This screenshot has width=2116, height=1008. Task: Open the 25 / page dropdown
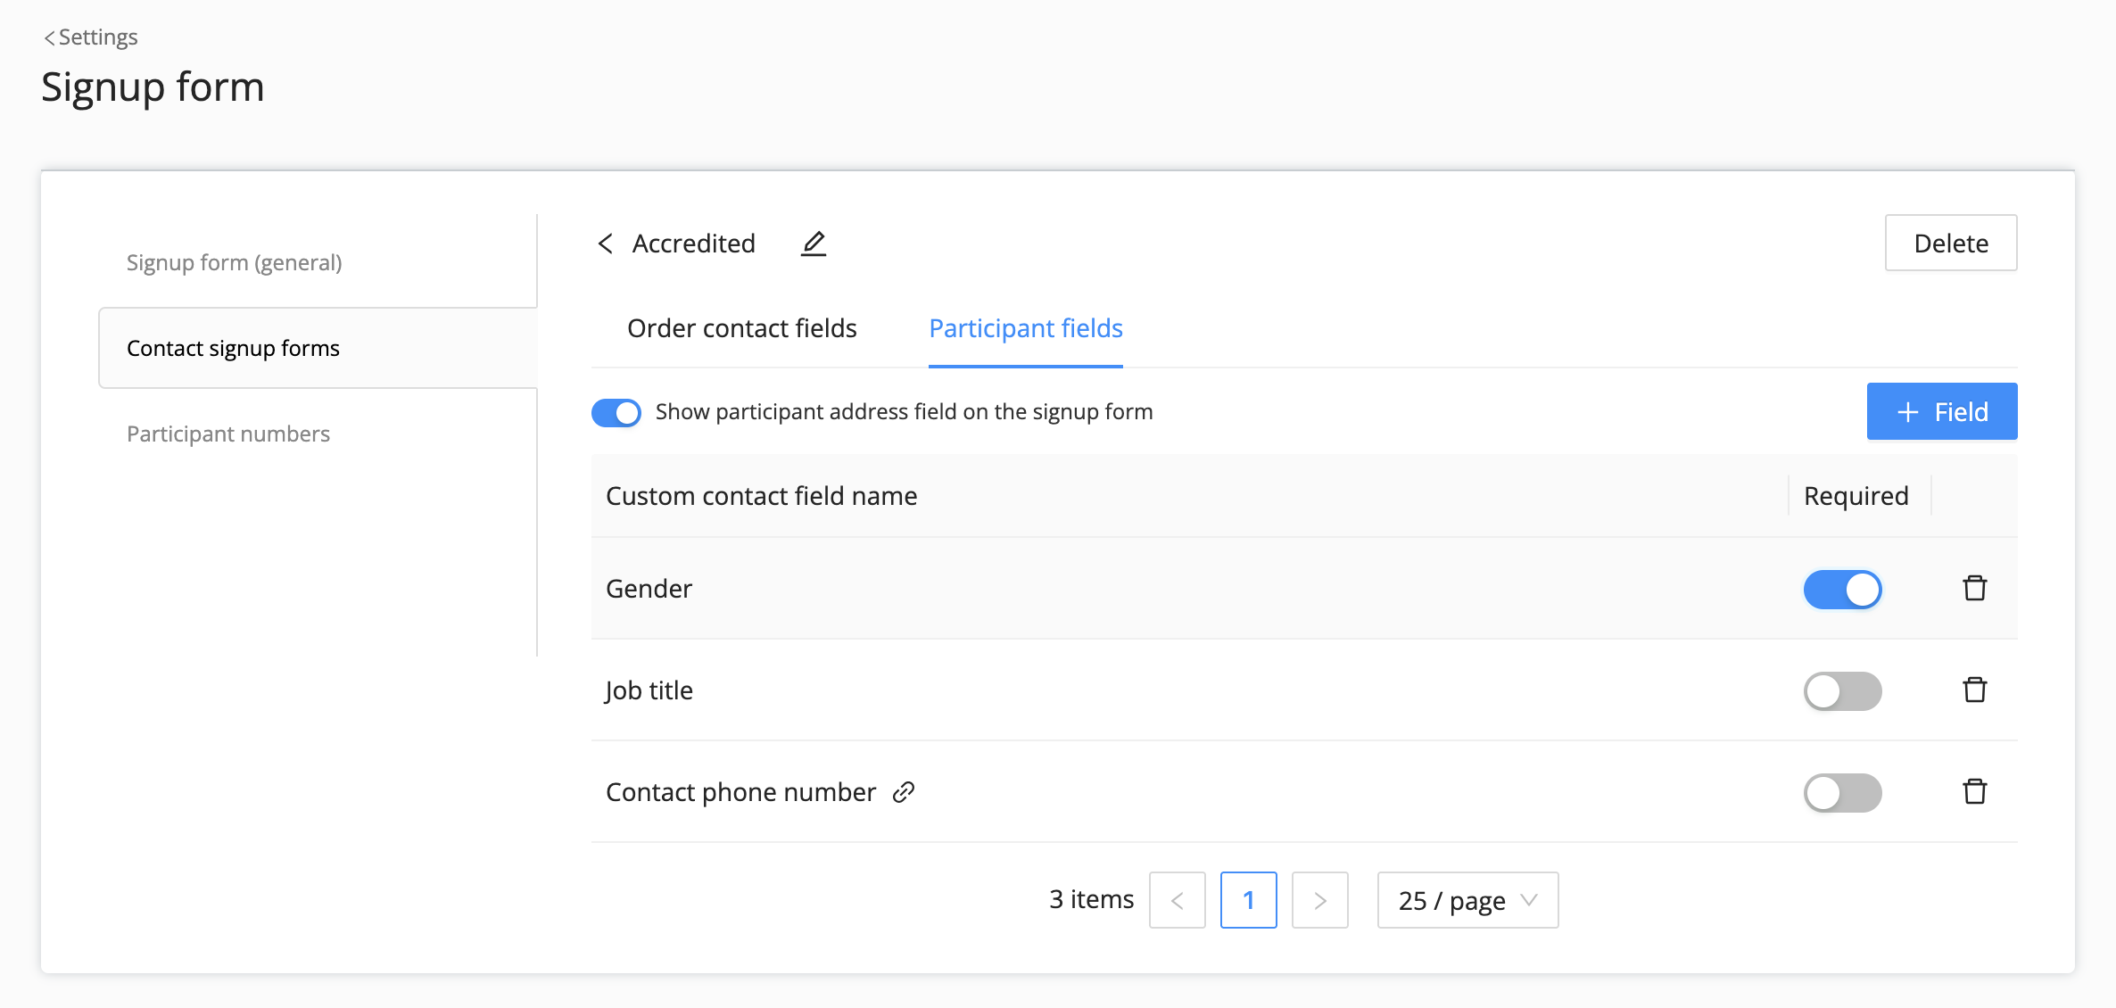point(1467,900)
